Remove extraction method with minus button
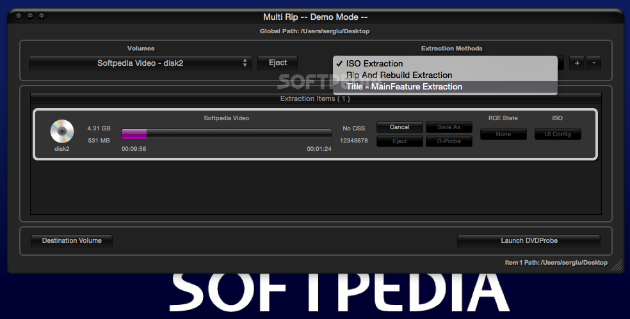 coord(594,63)
